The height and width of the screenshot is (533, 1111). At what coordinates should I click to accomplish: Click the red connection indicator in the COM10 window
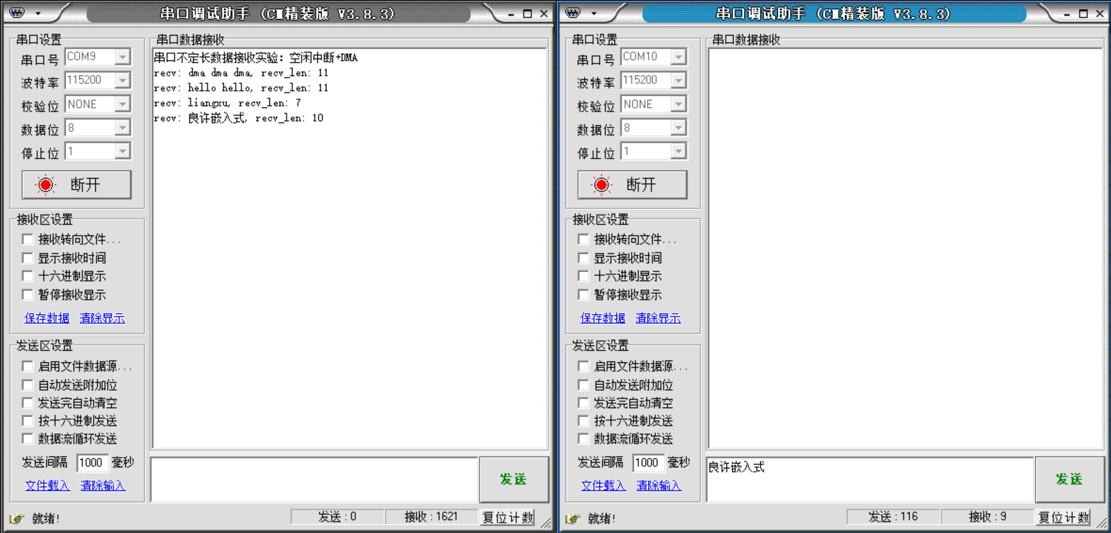pyautogui.click(x=601, y=185)
